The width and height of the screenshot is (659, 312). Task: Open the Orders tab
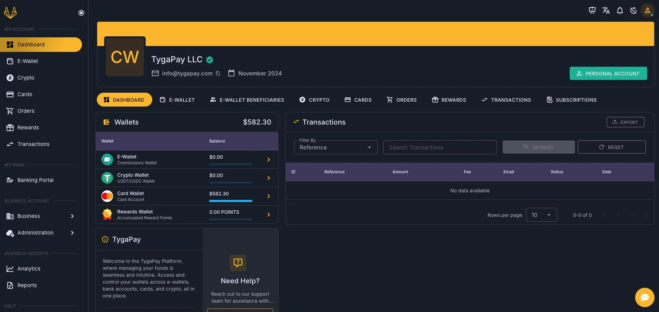[402, 100]
